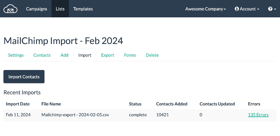Open the Delete tab
This screenshot has height=136, width=280.
(152, 55)
